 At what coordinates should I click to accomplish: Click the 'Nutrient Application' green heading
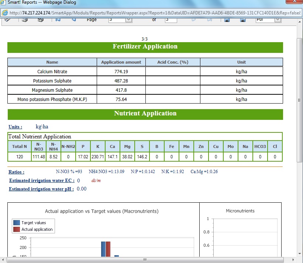145,114
